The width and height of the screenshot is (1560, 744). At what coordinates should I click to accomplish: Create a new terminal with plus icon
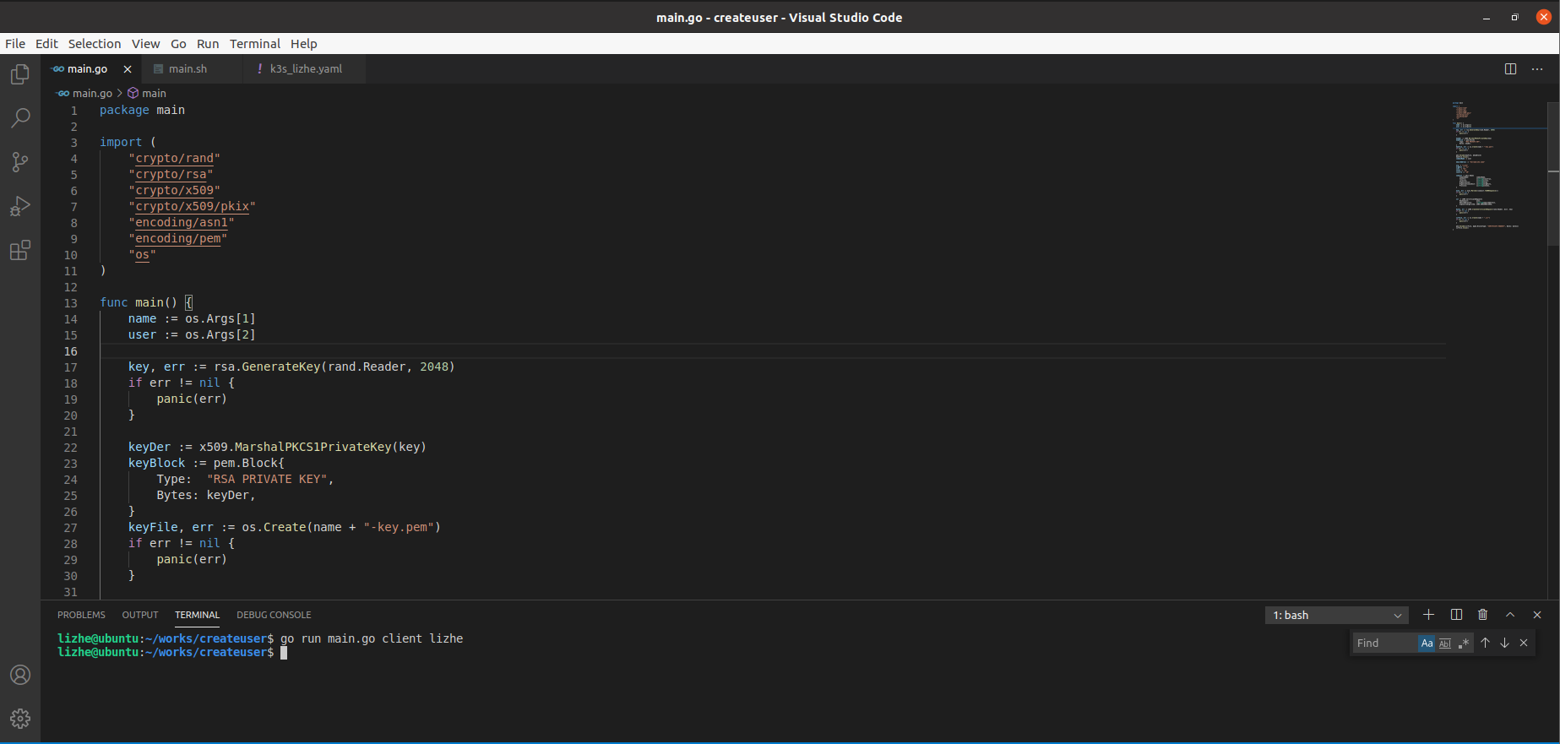1428,615
